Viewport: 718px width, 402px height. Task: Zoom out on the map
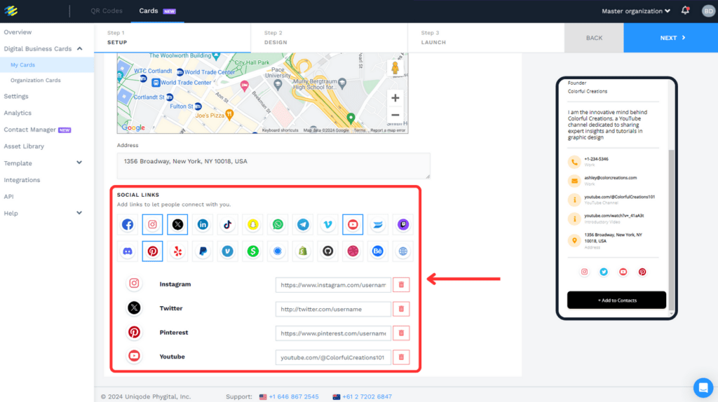395,116
